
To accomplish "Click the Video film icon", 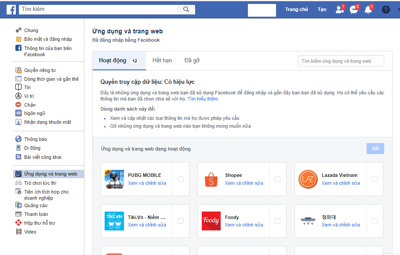I will pyautogui.click(x=18, y=232).
